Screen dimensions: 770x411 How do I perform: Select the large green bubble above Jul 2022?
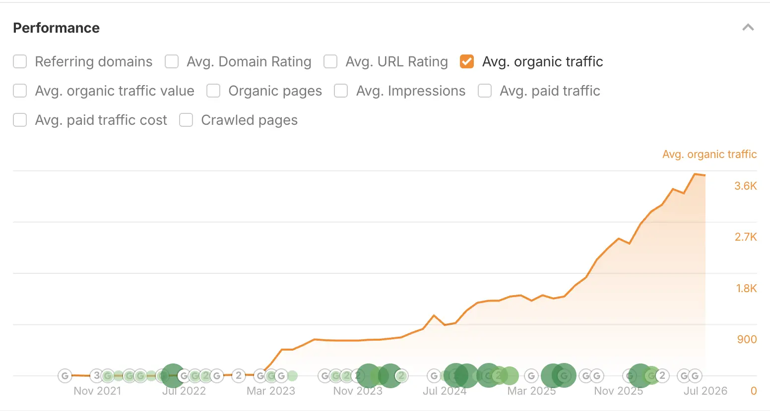click(173, 376)
